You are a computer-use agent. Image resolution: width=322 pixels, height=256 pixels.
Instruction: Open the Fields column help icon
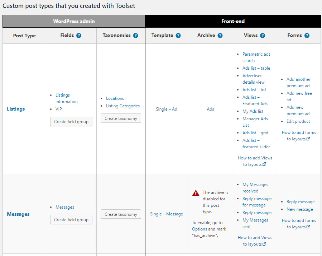click(79, 36)
